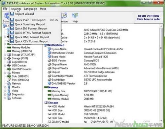Select Memory (SMBIOS) in tree

pos(22,51)
